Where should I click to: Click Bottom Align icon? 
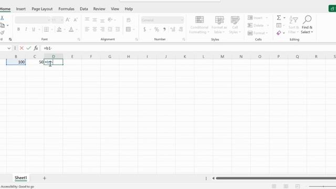tap(102, 20)
